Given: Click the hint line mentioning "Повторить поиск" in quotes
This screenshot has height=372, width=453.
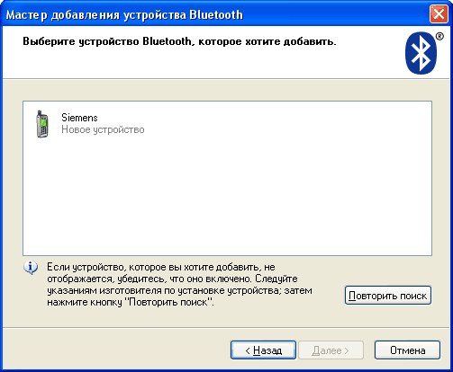Looking at the screenshot, I should tap(131, 302).
